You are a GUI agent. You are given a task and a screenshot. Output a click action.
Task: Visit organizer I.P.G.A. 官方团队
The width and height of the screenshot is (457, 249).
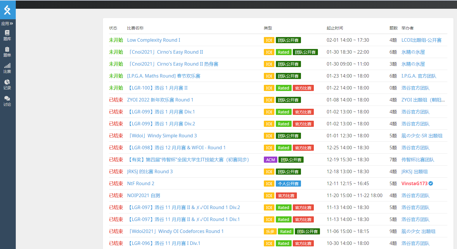[x=419, y=76]
